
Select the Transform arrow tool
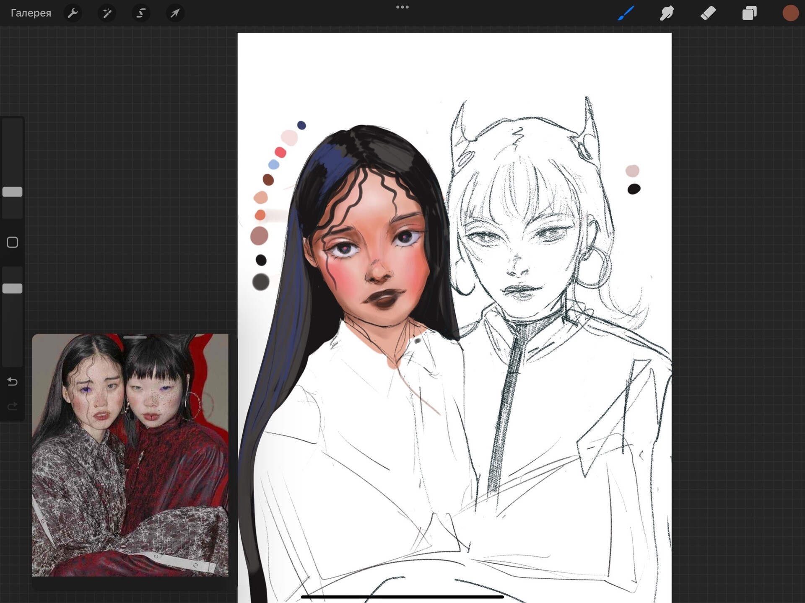point(175,13)
